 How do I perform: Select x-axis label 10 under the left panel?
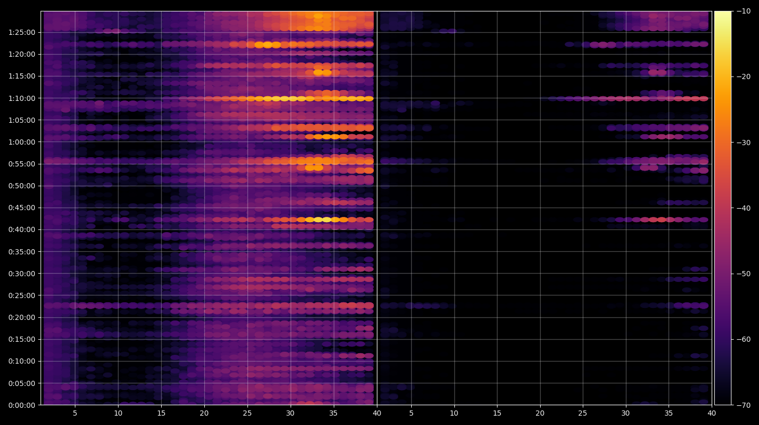tap(118, 414)
